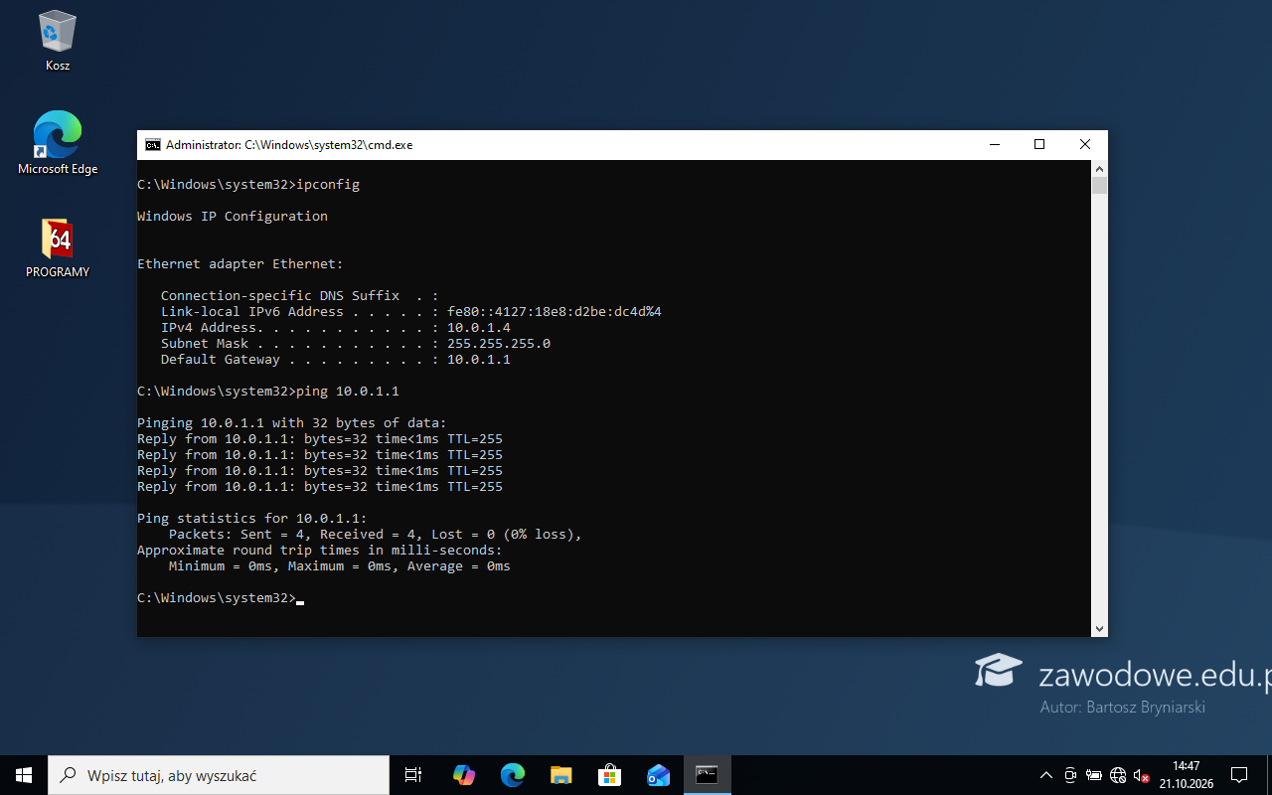Click the 'ping 10.0.1.1' command text
Image resolution: width=1272 pixels, height=795 pixels.
click(x=348, y=392)
